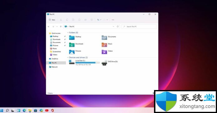Click the New button in the toolbar
The width and height of the screenshot is (217, 113).
52,20
